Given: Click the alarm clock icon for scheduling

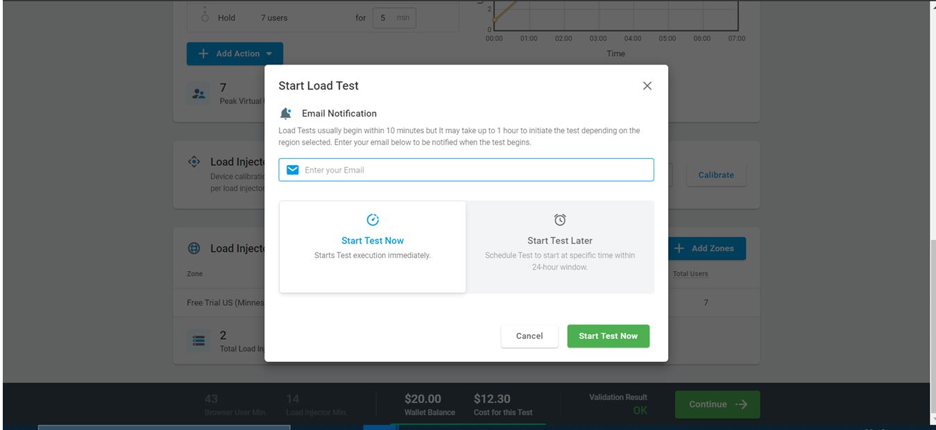Looking at the screenshot, I should pos(560,220).
